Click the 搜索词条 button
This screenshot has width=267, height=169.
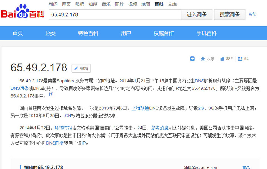pos(230,14)
